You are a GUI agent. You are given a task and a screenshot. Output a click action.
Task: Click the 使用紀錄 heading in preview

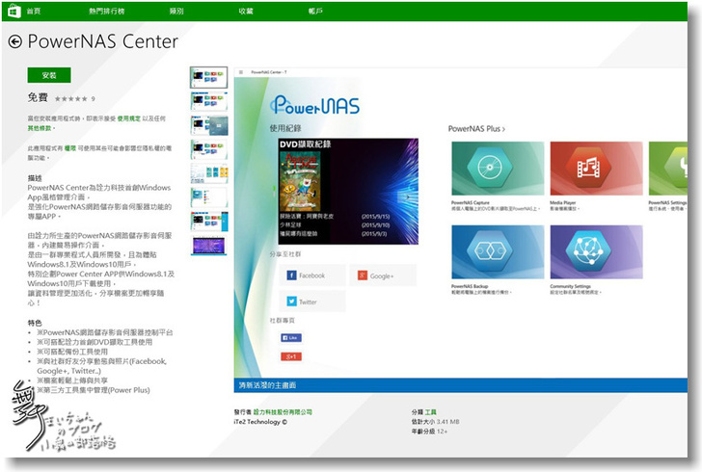coord(285,128)
